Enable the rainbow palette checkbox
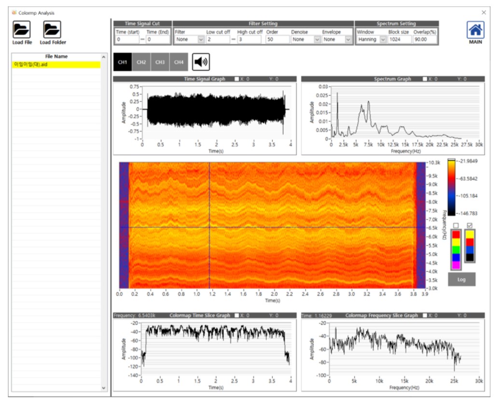This screenshot has width=496, height=399. point(455,226)
